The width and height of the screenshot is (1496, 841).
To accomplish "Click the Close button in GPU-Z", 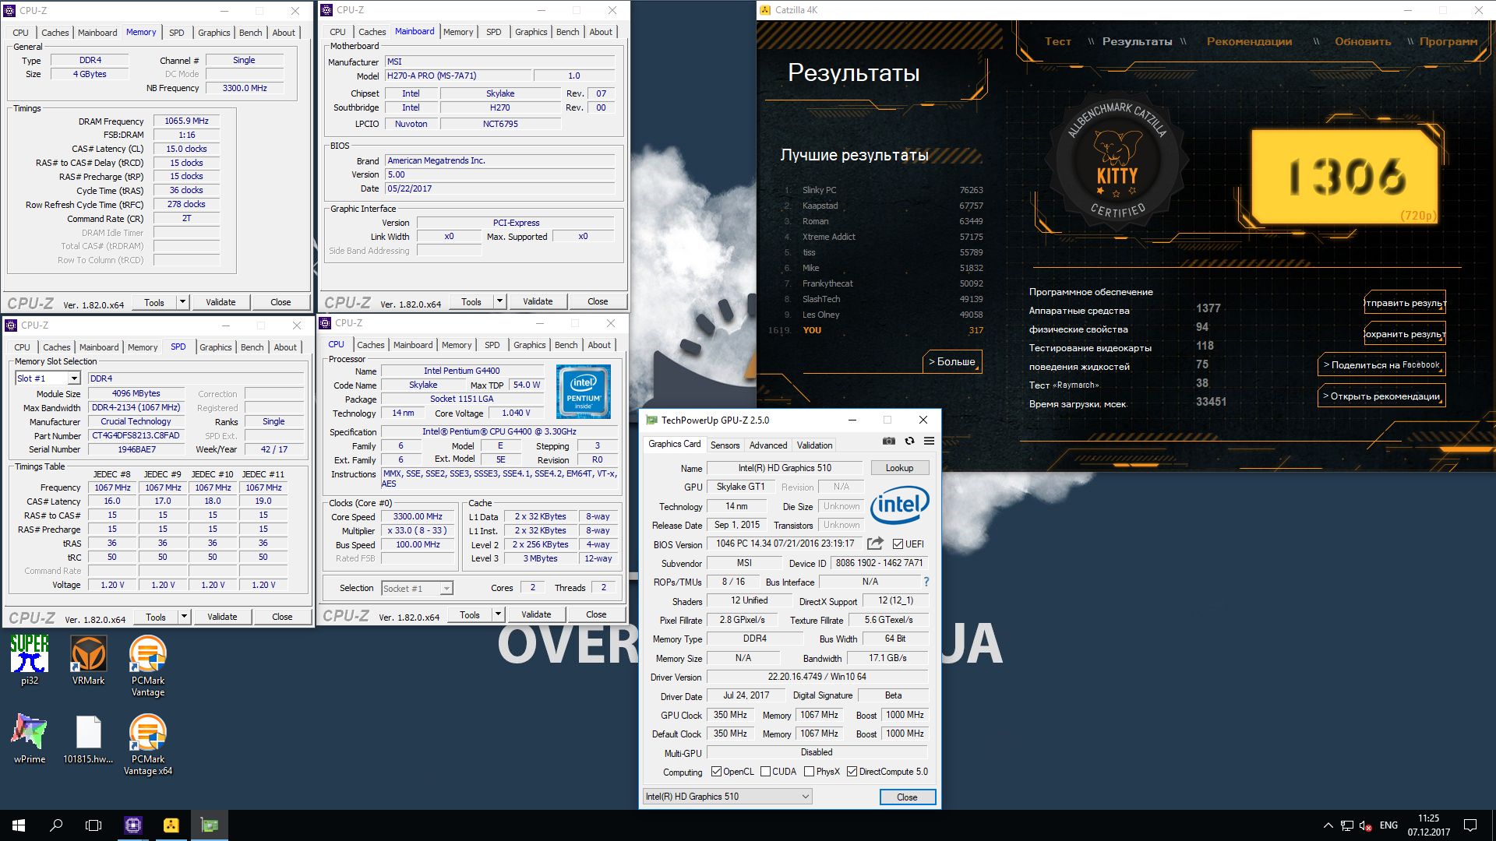I will point(907,797).
